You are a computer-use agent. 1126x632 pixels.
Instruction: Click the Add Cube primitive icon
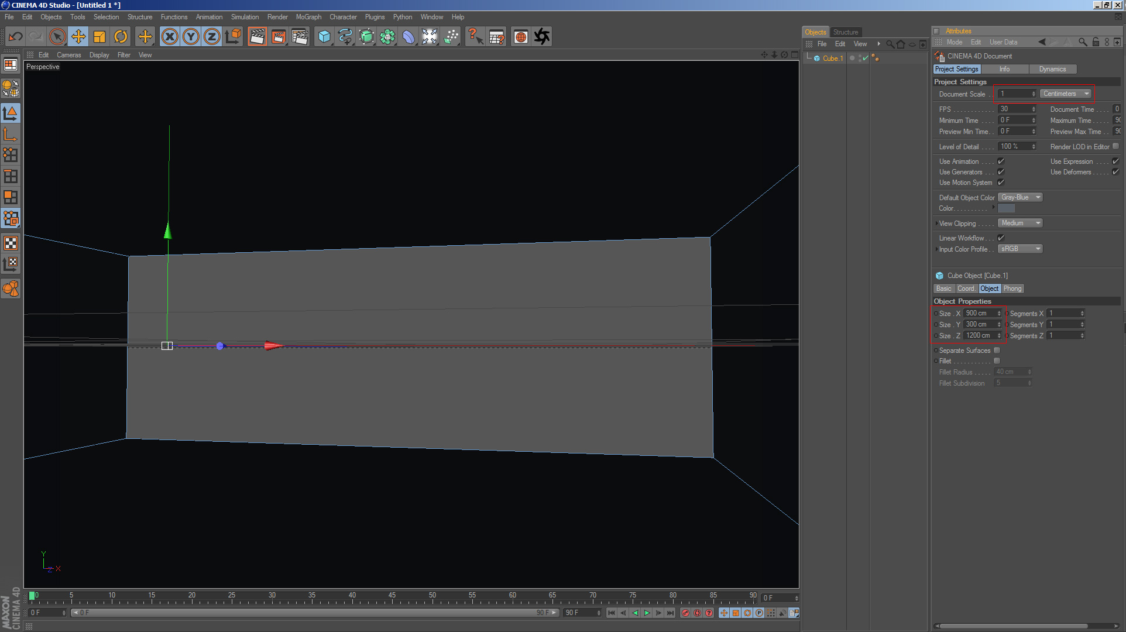point(324,37)
